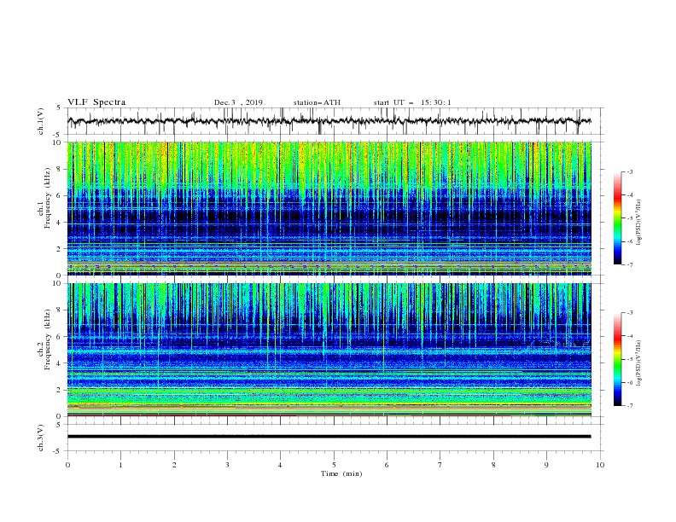Image resolution: width=676 pixels, height=522 pixels.
Task: Click the ch.3 flat voltage trace
Action: point(329,437)
